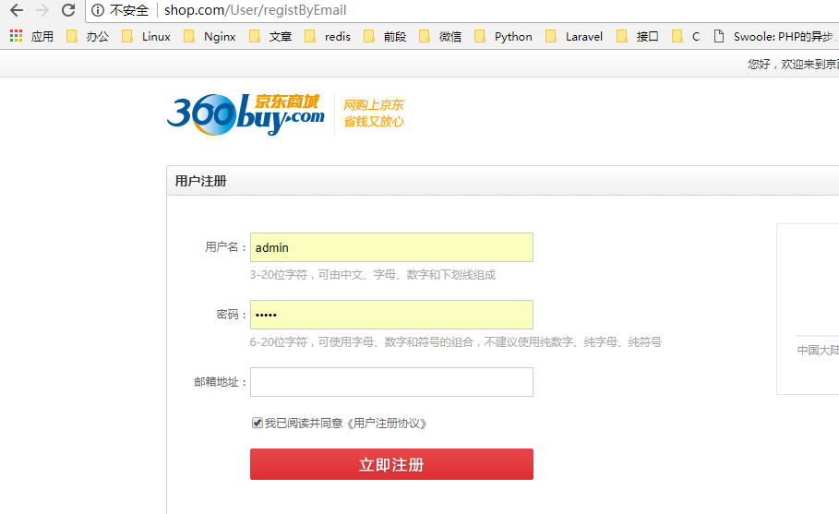Open the 《用户注册协议》 link
Screen dimensions: 839x514
pyautogui.click(x=387, y=424)
